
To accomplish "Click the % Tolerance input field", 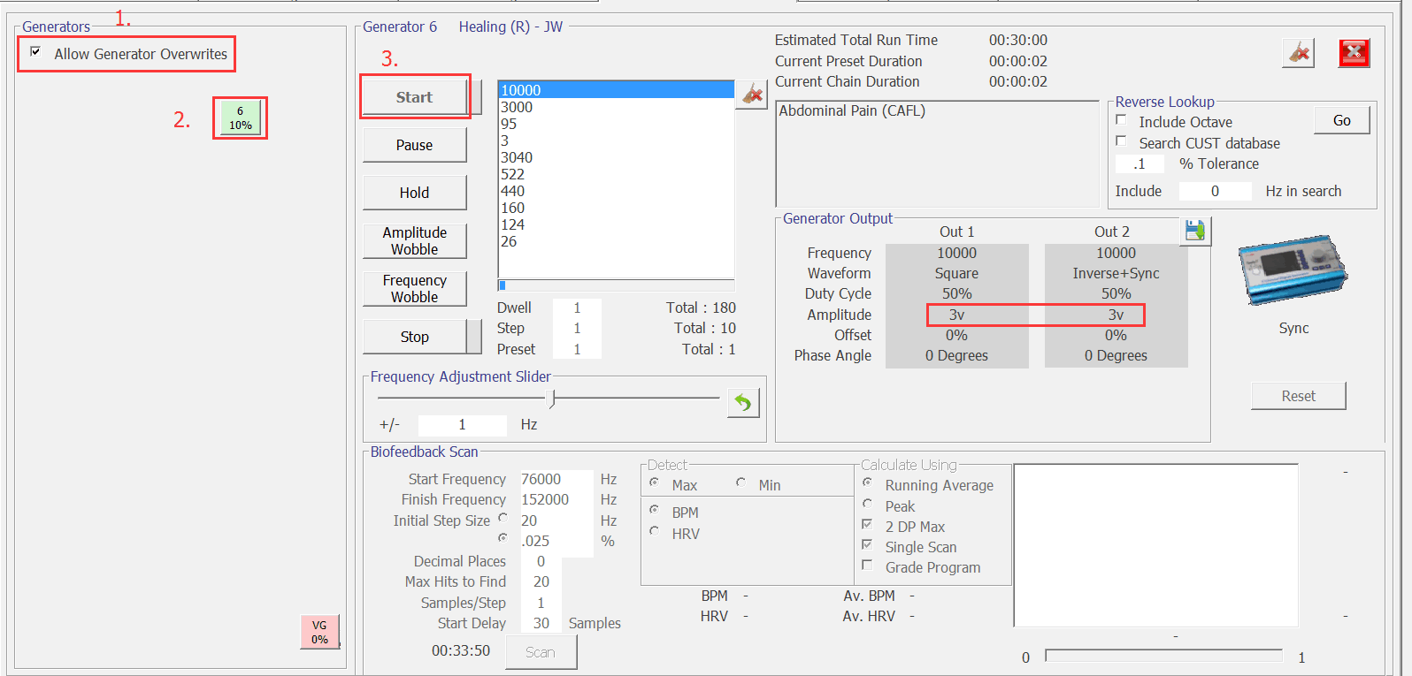I will pyautogui.click(x=1140, y=163).
